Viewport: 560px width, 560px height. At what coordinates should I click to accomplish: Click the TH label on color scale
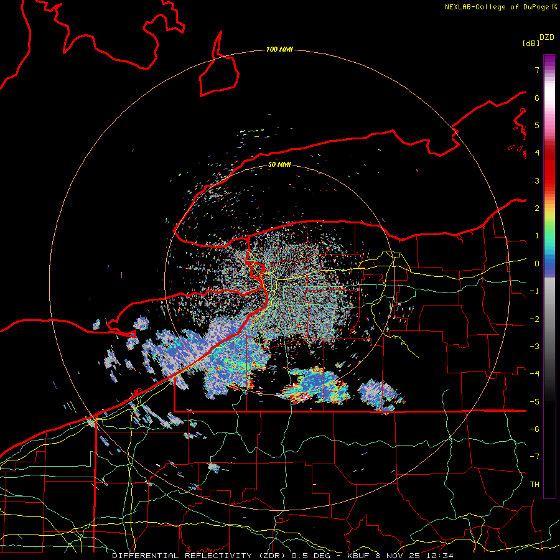click(534, 485)
